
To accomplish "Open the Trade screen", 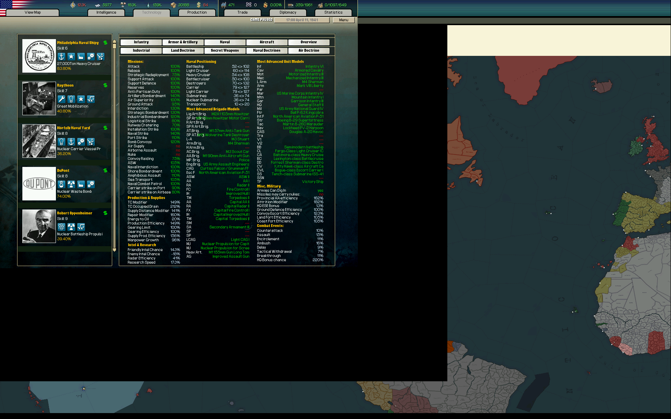I will point(243,13).
